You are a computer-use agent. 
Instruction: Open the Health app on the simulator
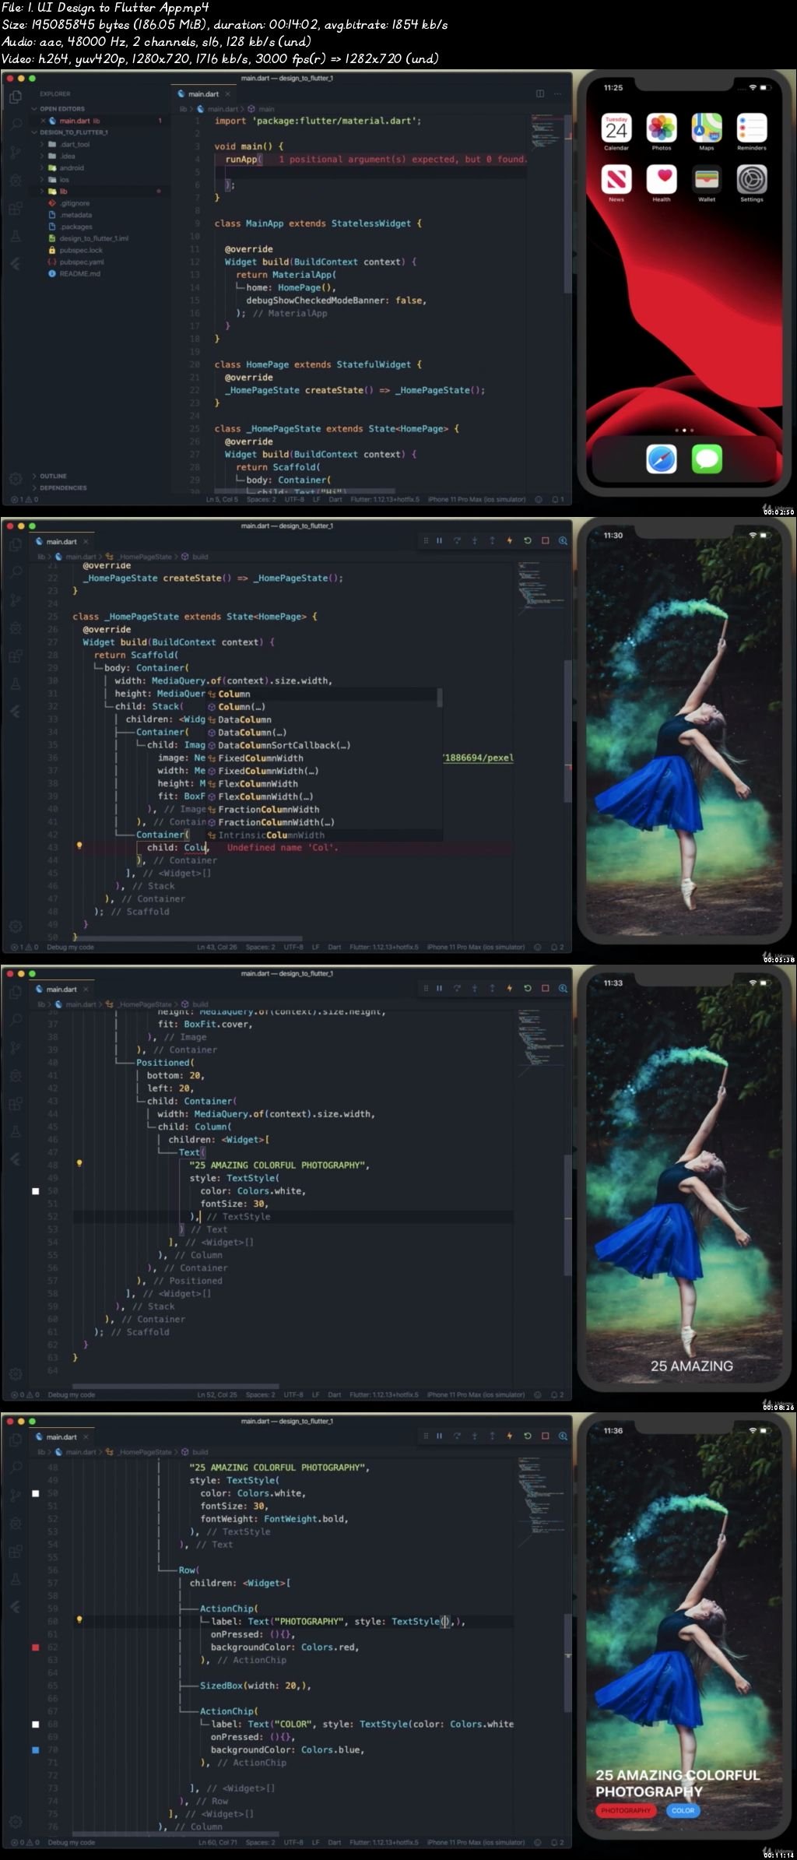[x=661, y=180]
